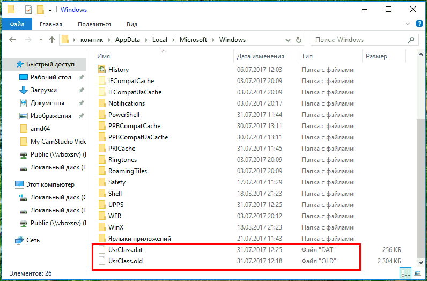
Task: Select the PRICache folder icon
Action: pos(102,149)
